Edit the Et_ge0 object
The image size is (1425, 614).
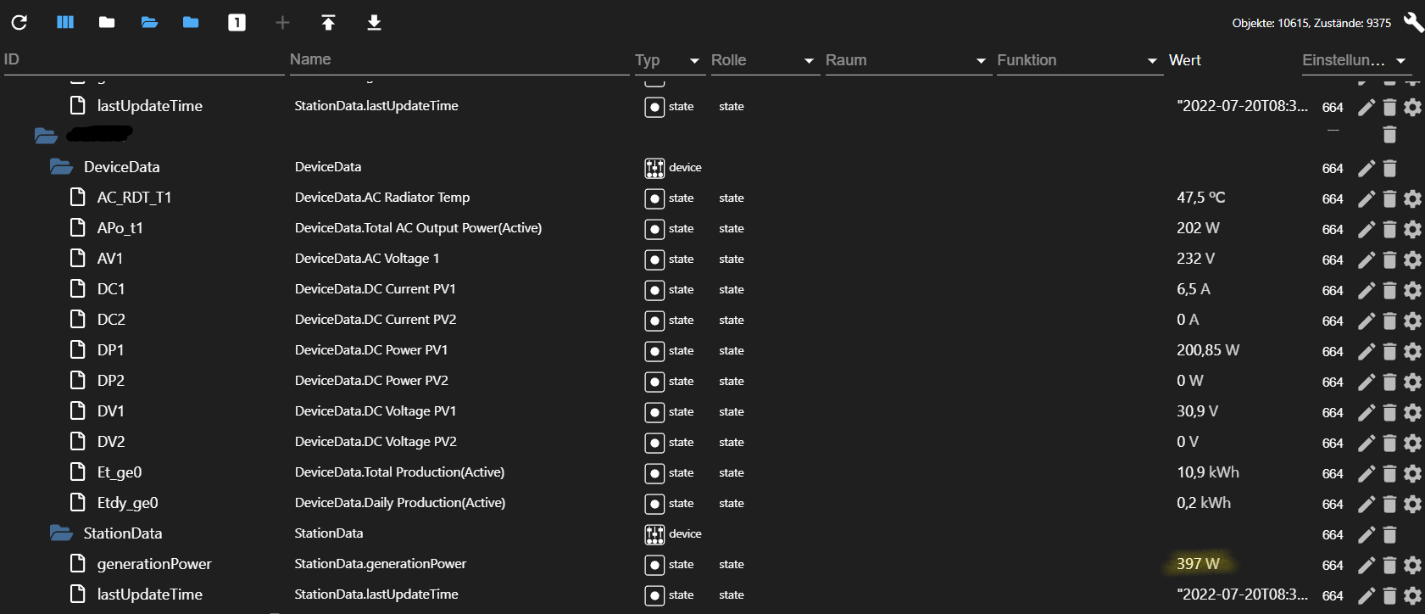(1367, 473)
